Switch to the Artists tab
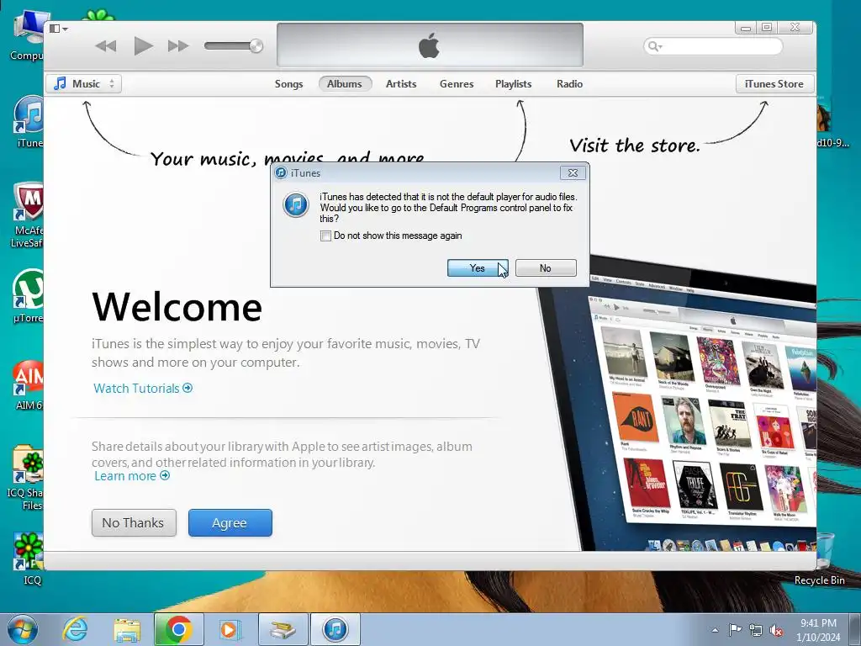The image size is (861, 646). [x=401, y=84]
